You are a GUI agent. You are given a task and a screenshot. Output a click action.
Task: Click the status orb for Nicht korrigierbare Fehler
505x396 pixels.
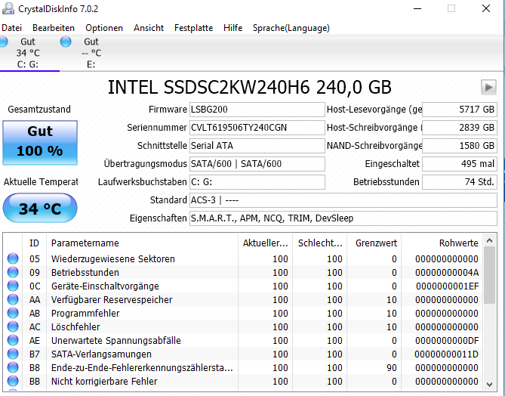click(13, 381)
